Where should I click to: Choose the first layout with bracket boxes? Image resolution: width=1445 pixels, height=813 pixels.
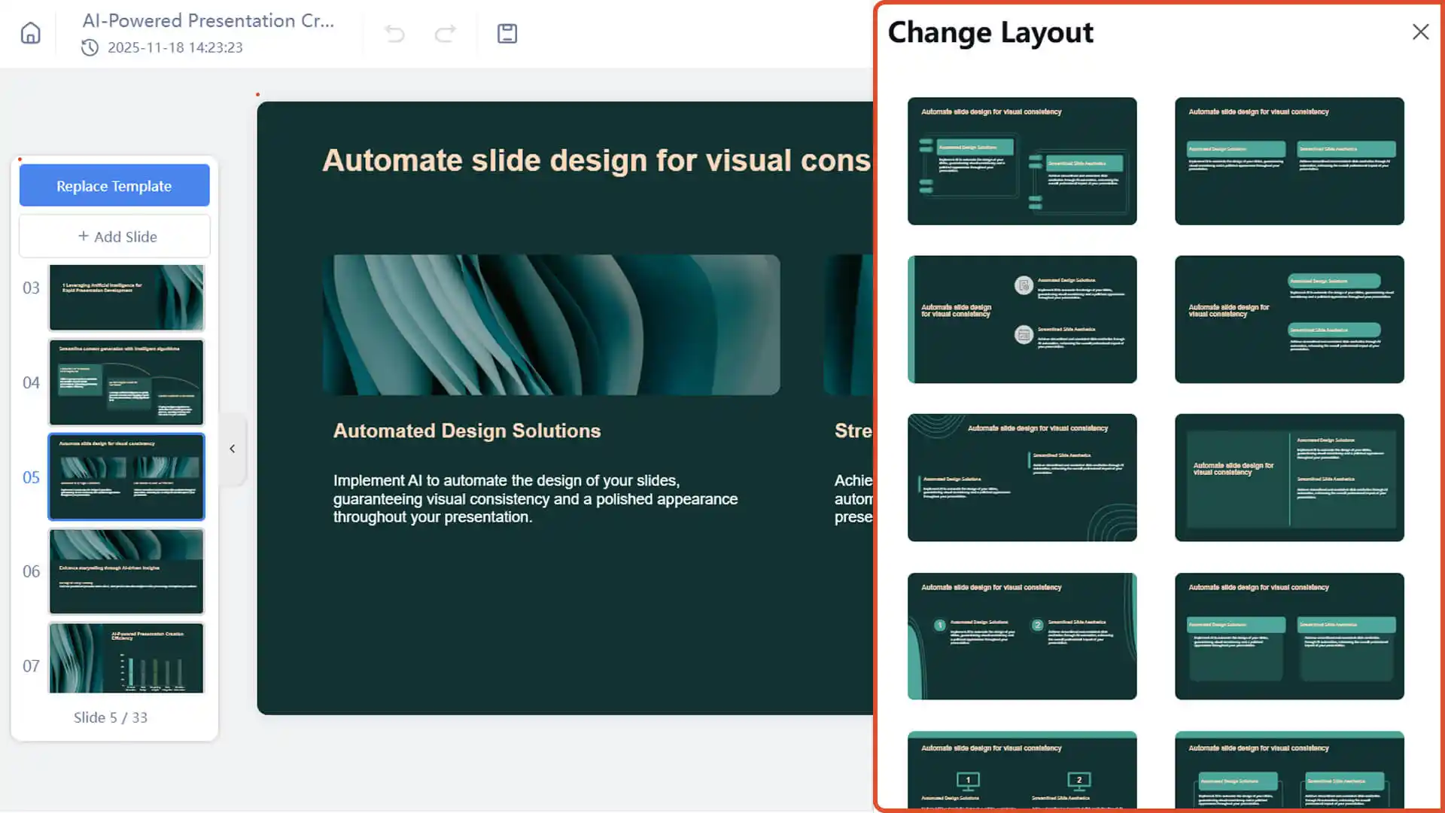tap(1022, 161)
